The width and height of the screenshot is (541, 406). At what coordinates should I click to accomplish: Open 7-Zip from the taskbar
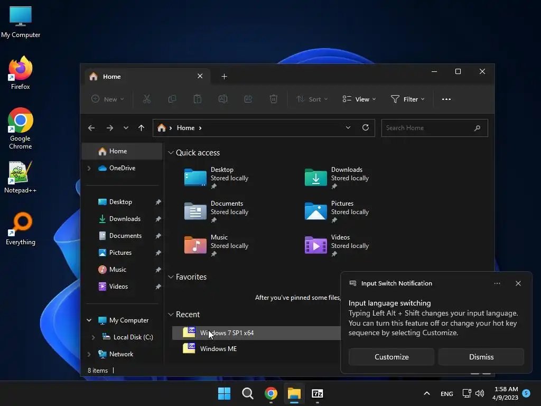click(318, 393)
